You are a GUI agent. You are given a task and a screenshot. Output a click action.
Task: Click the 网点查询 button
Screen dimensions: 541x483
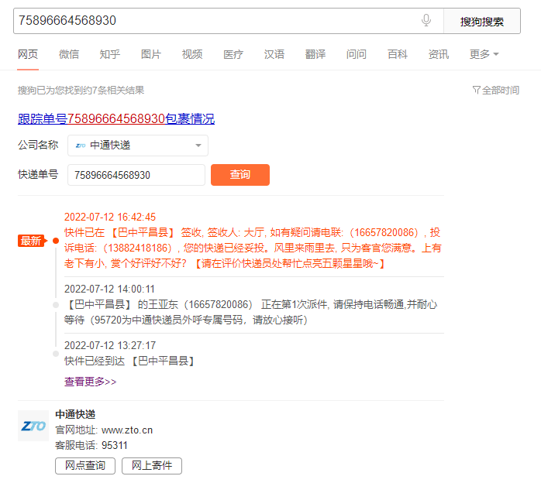85,466
